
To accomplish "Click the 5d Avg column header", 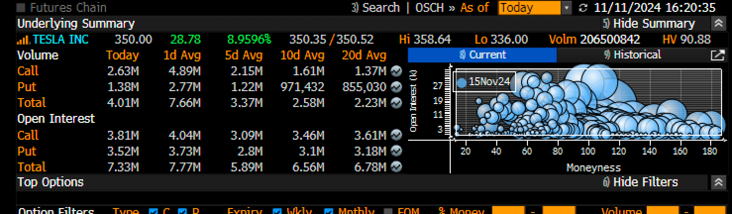I will [x=244, y=55].
